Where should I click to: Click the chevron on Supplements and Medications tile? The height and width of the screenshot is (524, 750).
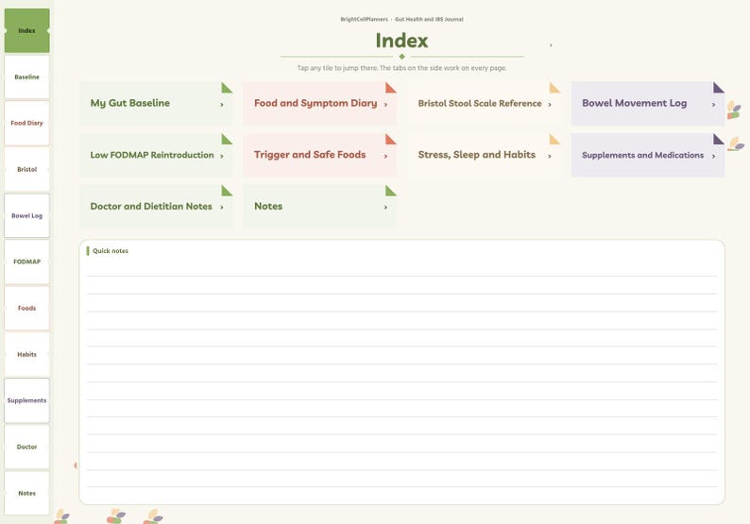pos(714,156)
